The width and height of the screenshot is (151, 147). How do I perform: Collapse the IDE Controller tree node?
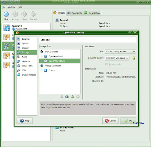[x=42, y=51]
